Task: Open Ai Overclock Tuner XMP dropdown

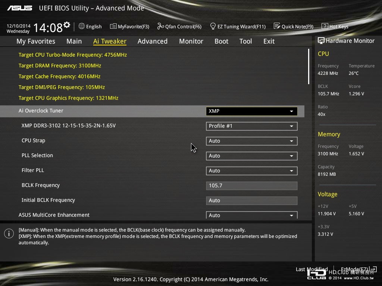Action: pos(252,111)
